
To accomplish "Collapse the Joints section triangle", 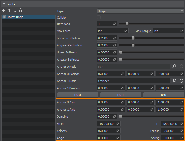I will (4, 4).
